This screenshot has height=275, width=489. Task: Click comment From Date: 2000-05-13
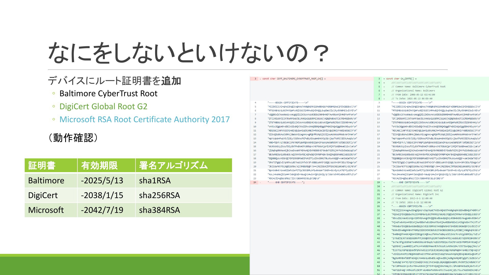pyautogui.click(x=413, y=95)
